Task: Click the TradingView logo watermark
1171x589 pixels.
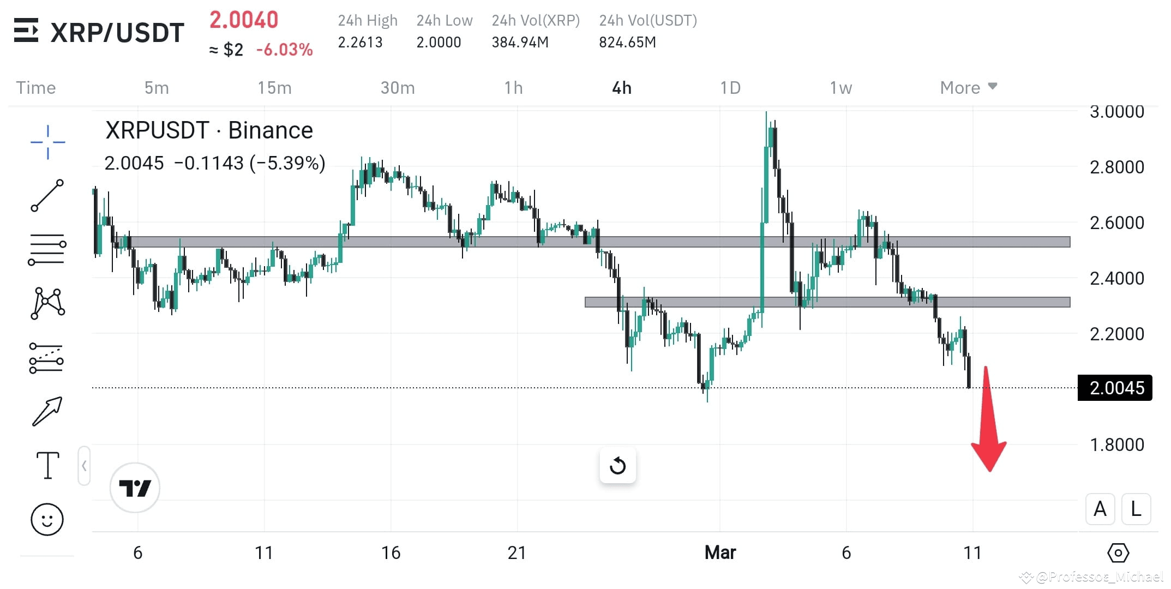Action: [135, 487]
